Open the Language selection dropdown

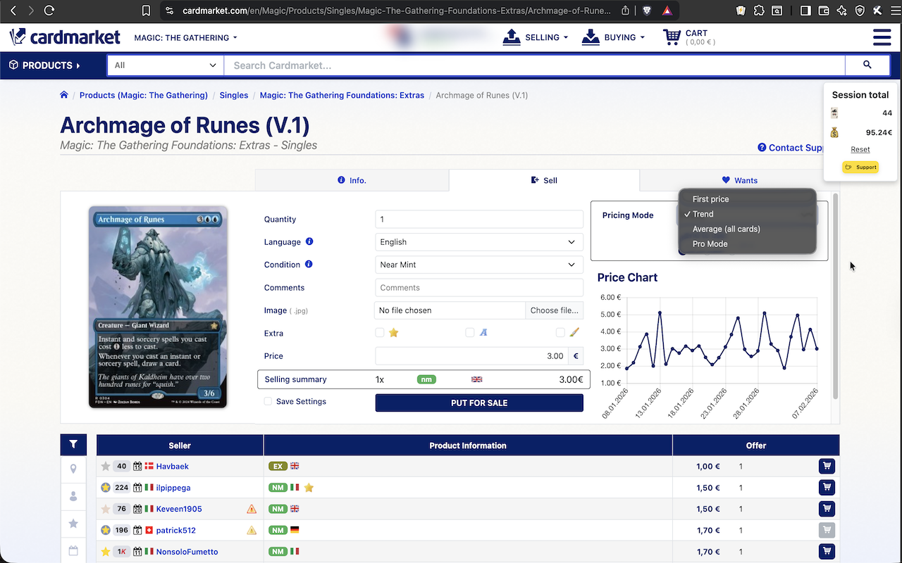478,242
